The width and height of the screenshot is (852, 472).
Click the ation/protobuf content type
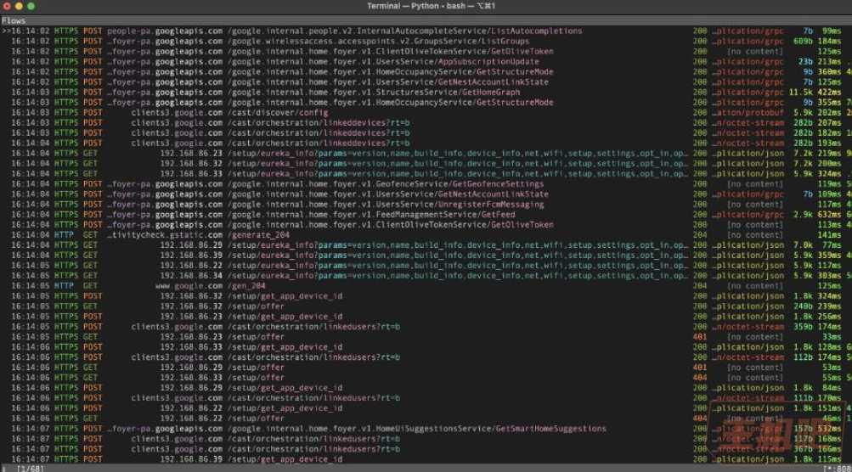[x=748, y=112]
